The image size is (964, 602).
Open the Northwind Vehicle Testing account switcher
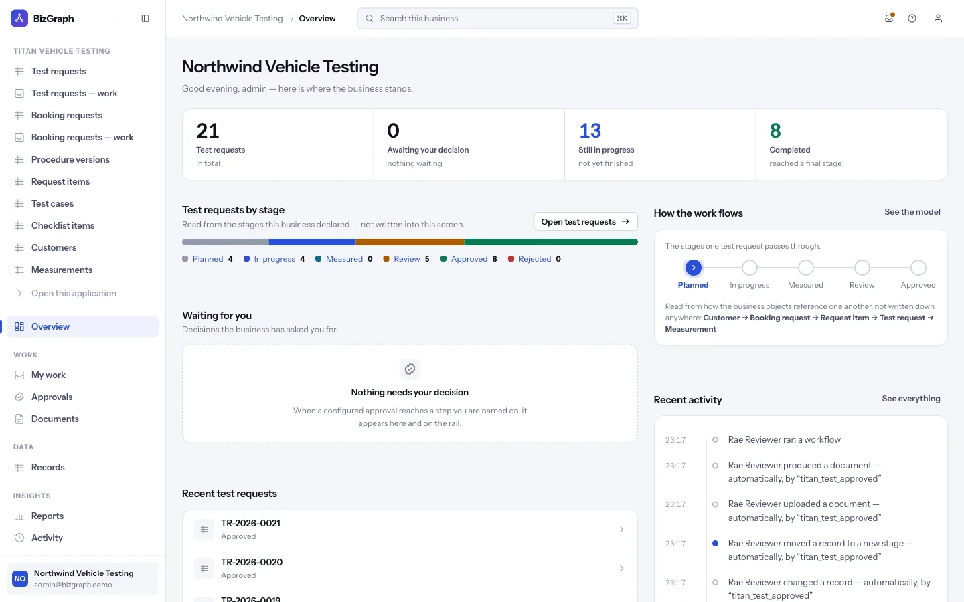point(83,579)
